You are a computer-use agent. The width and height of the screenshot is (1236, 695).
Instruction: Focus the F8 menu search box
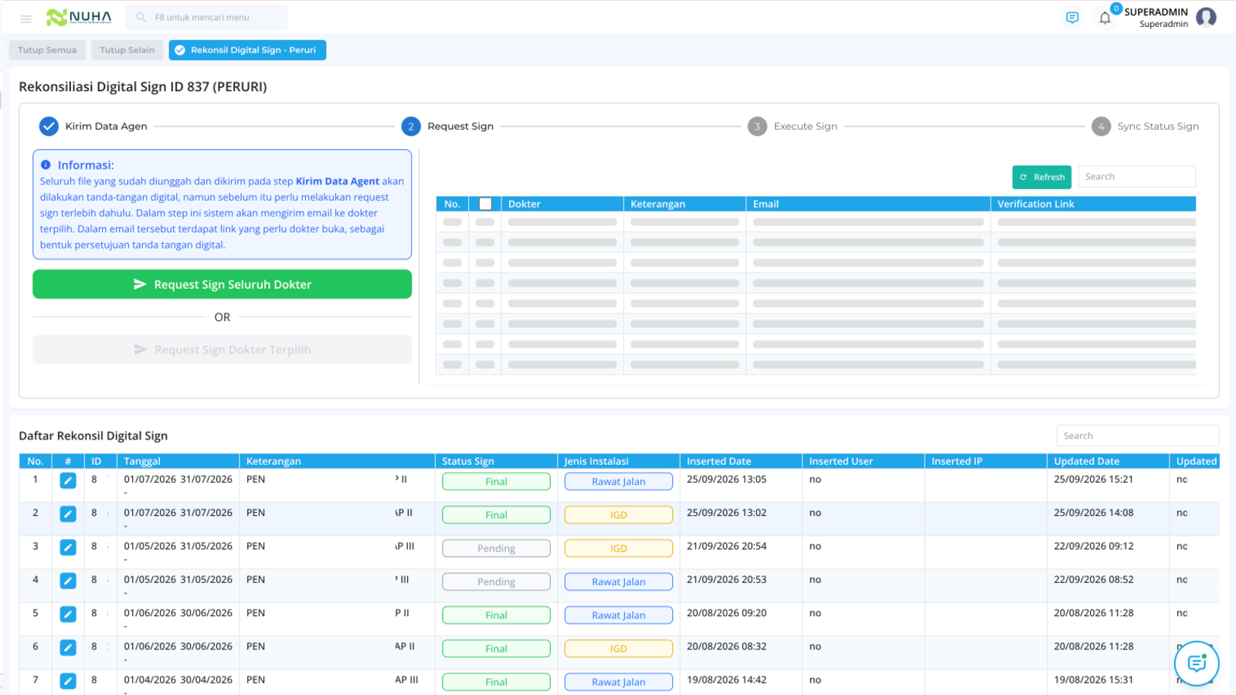206,17
